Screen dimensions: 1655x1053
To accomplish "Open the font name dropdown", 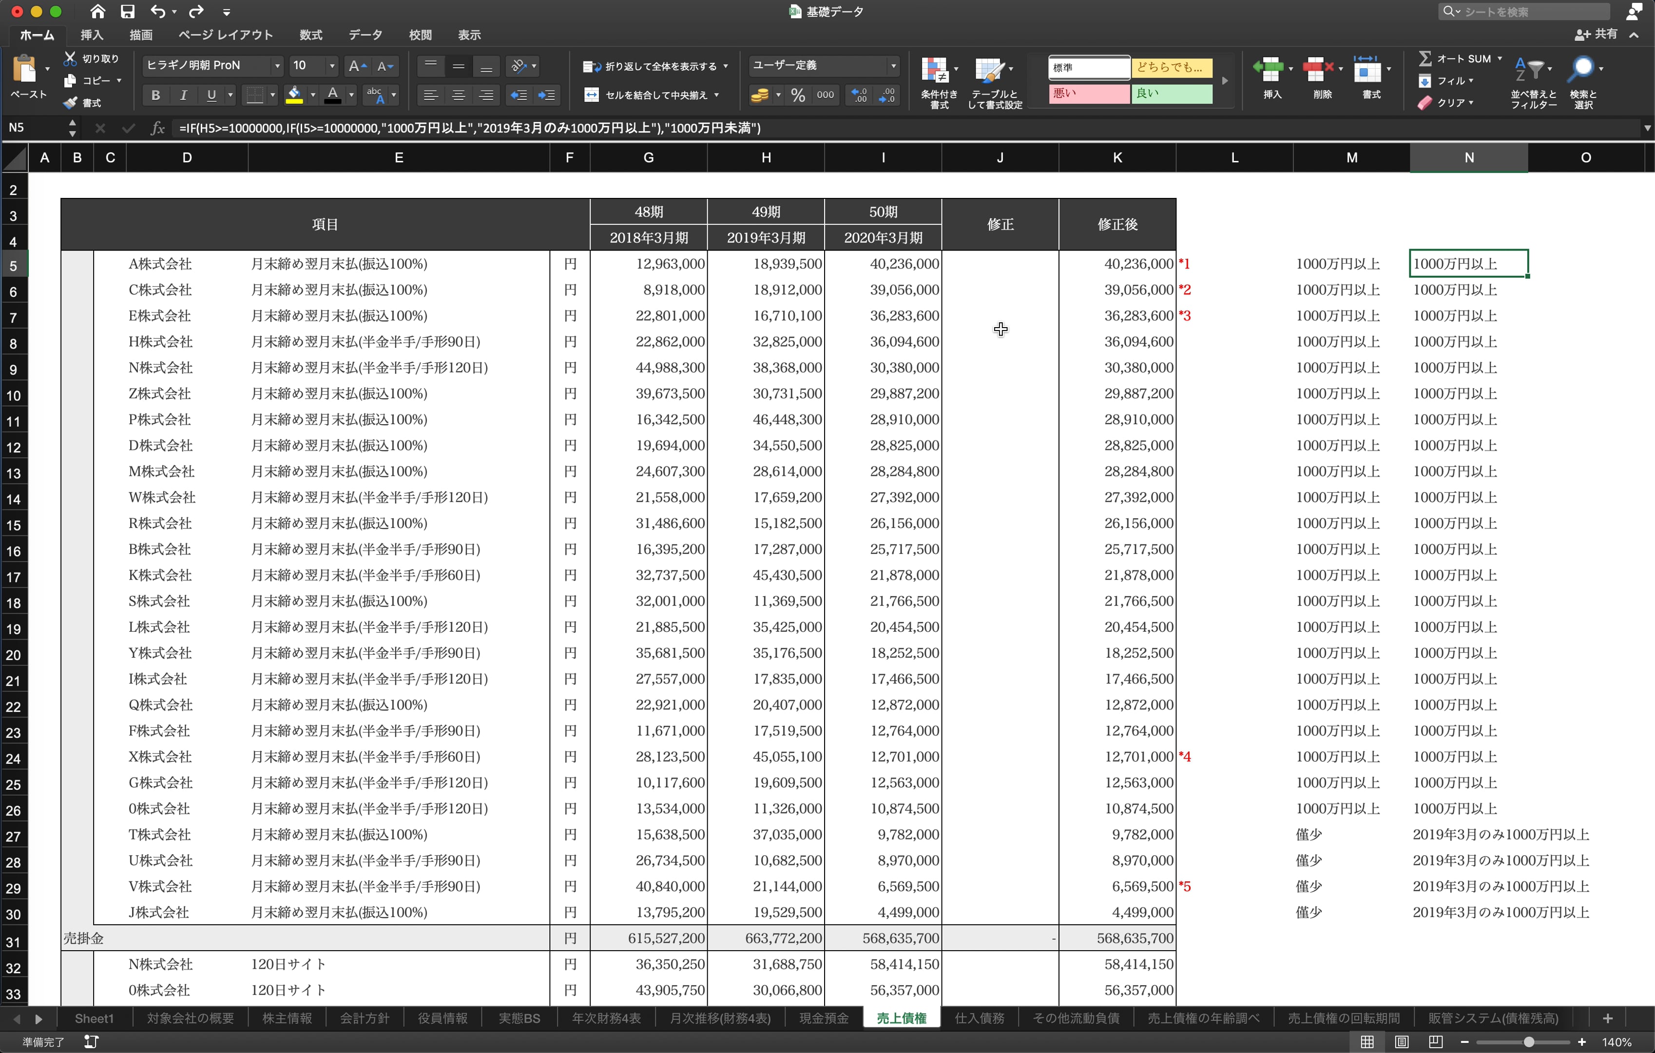I will point(277,66).
